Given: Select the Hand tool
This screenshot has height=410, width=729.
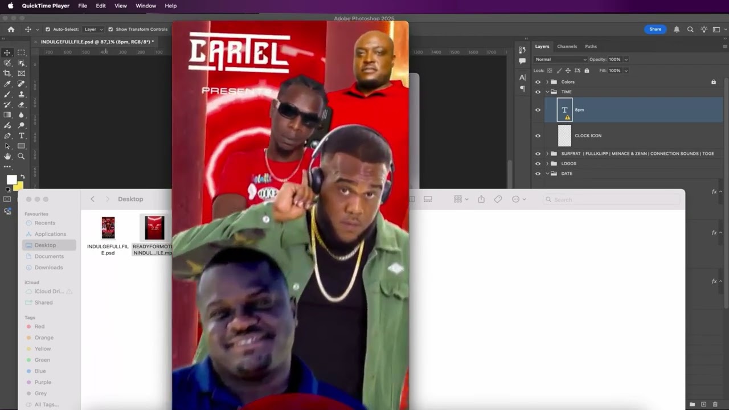Looking at the screenshot, I should coord(7,156).
